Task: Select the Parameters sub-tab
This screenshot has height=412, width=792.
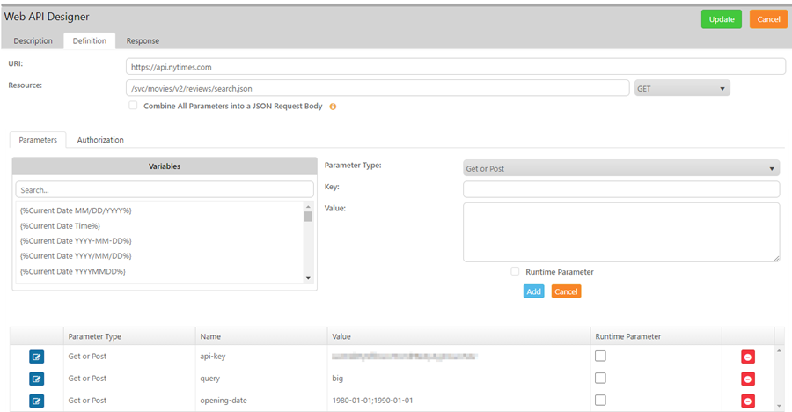Action: click(x=38, y=140)
